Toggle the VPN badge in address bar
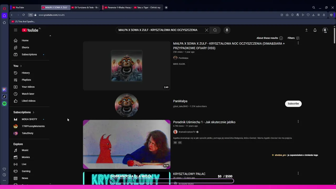 [x=30, y=15]
